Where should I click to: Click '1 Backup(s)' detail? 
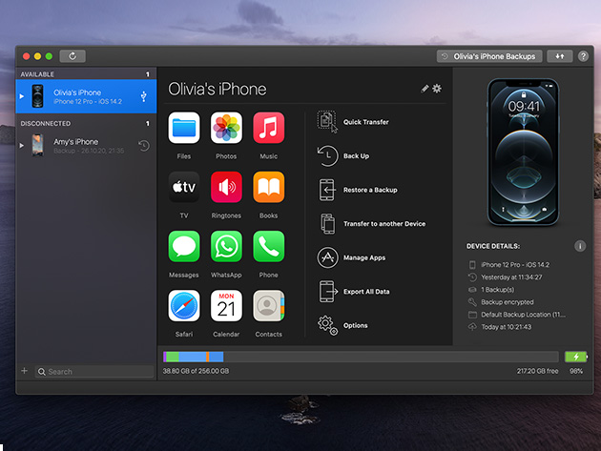click(x=498, y=290)
